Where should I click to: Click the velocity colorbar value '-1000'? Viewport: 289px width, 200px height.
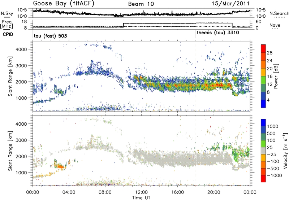(275, 175)
